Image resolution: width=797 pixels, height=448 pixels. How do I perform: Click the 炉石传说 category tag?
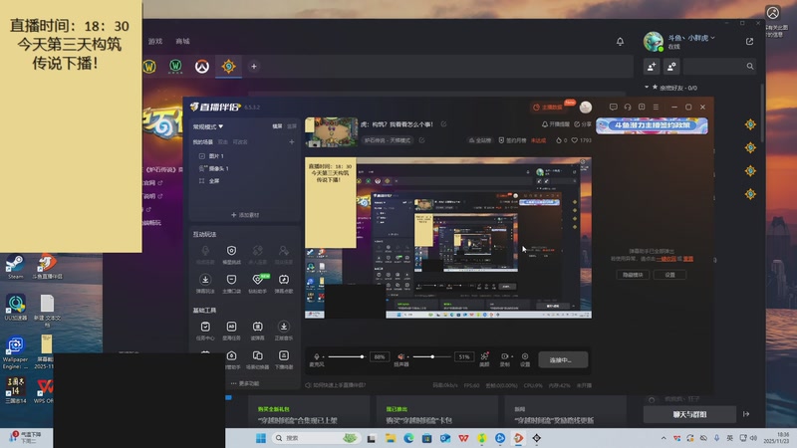point(388,140)
